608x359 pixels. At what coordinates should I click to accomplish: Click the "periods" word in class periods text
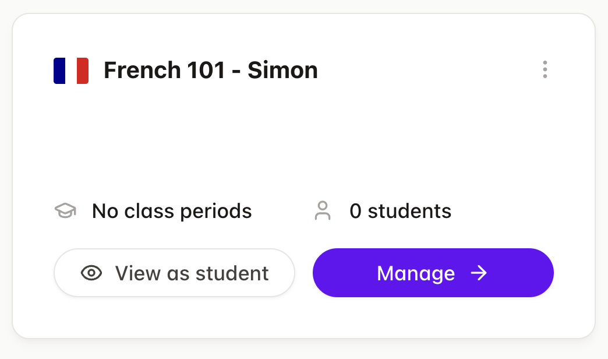(x=216, y=212)
